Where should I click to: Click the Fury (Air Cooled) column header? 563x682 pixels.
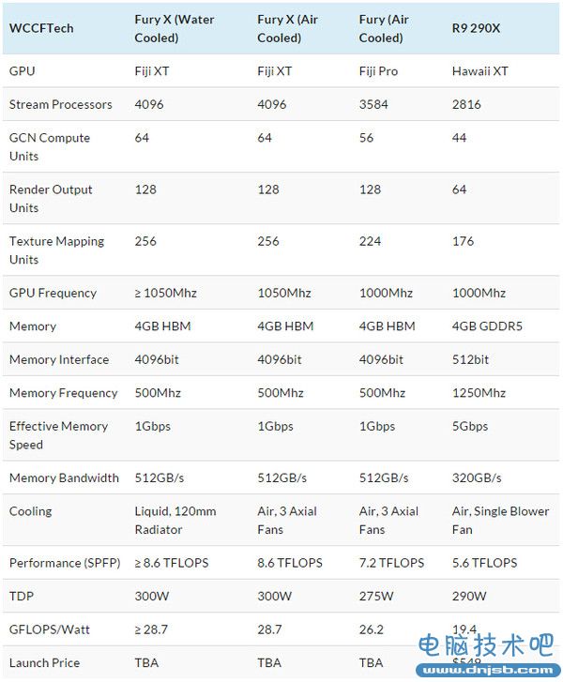coord(383,28)
